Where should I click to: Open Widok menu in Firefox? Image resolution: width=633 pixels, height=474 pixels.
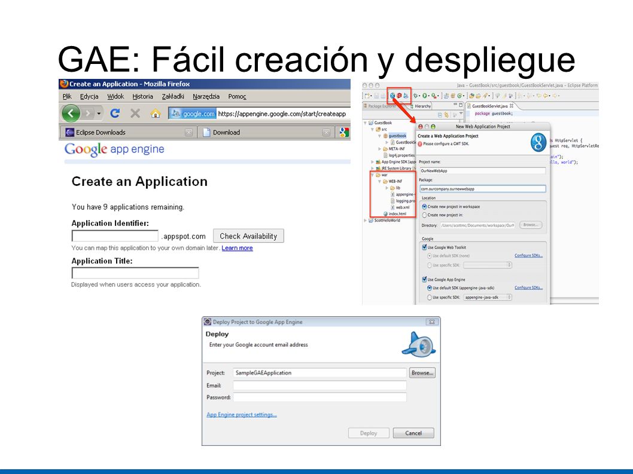click(x=115, y=96)
